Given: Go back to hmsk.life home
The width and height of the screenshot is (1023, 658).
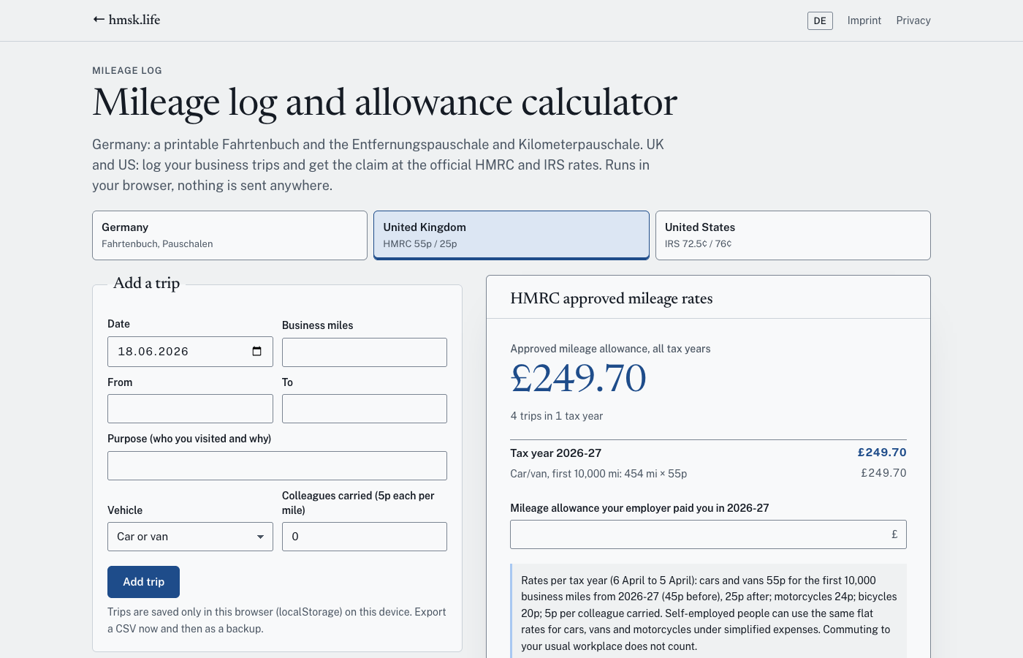Looking at the screenshot, I should coord(126,20).
